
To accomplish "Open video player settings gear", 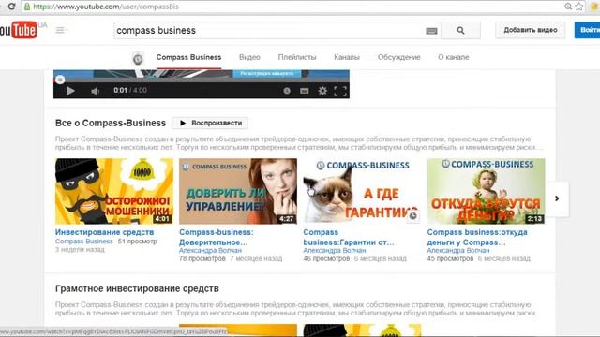I will point(322,91).
